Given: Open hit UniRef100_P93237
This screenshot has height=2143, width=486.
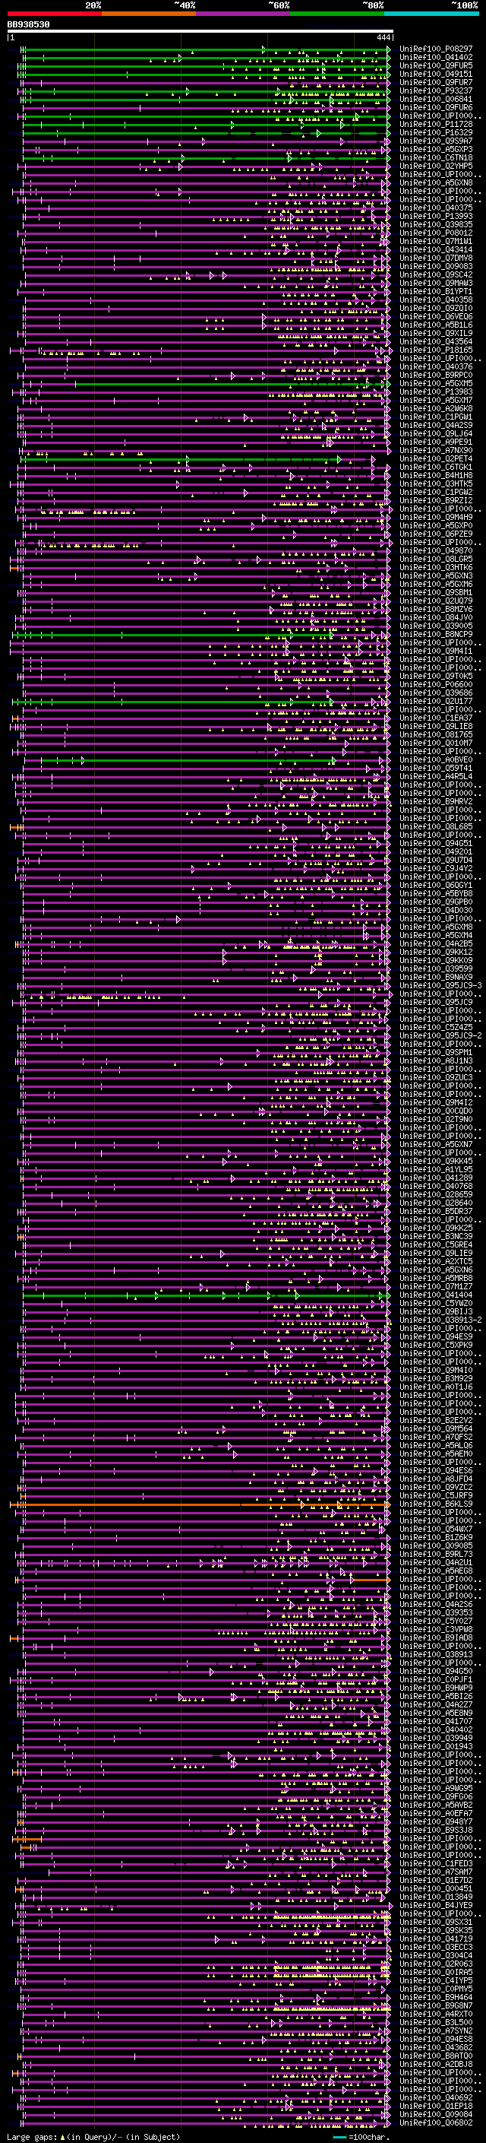Looking at the screenshot, I should pos(435,90).
